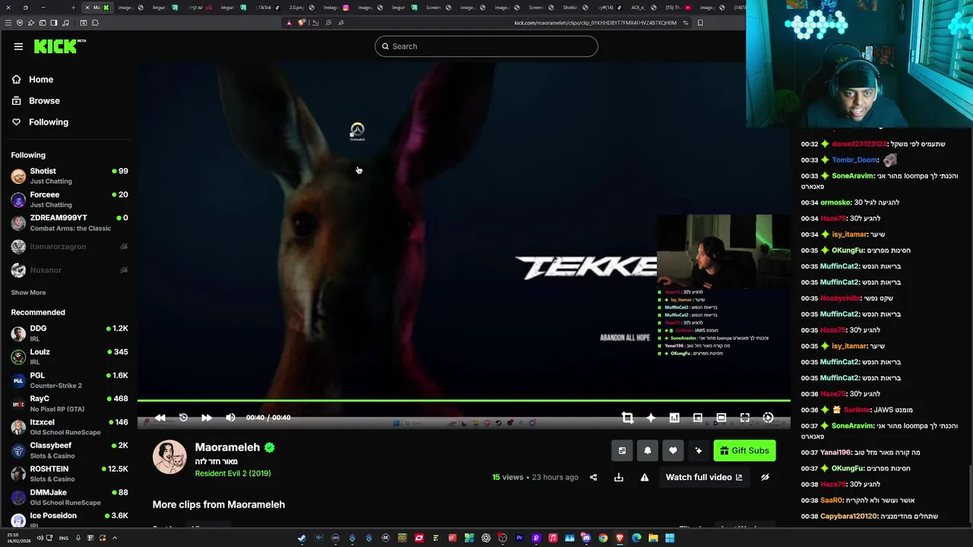Click the Maorameleh channel avatar
This screenshot has width=973, height=547.
click(170, 457)
